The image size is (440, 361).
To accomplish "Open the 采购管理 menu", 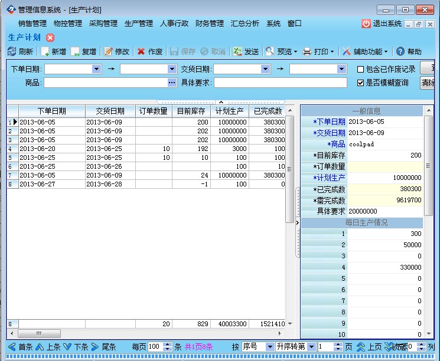I will pos(103,24).
